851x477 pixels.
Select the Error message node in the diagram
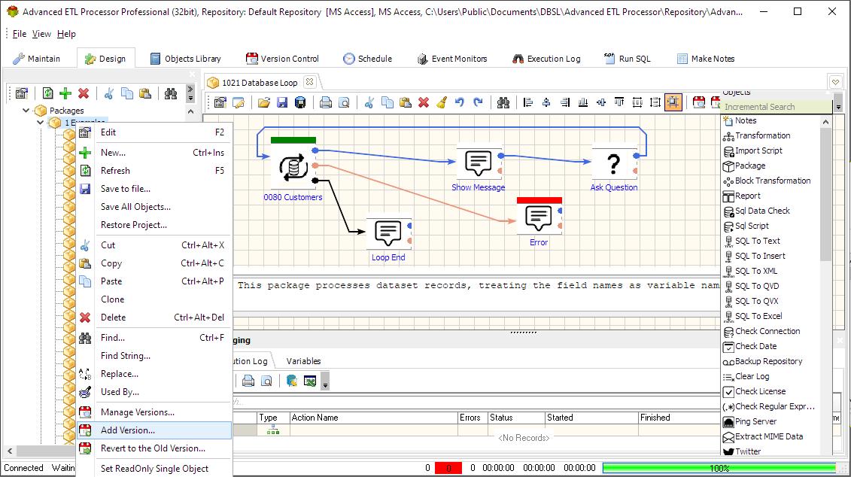point(539,218)
